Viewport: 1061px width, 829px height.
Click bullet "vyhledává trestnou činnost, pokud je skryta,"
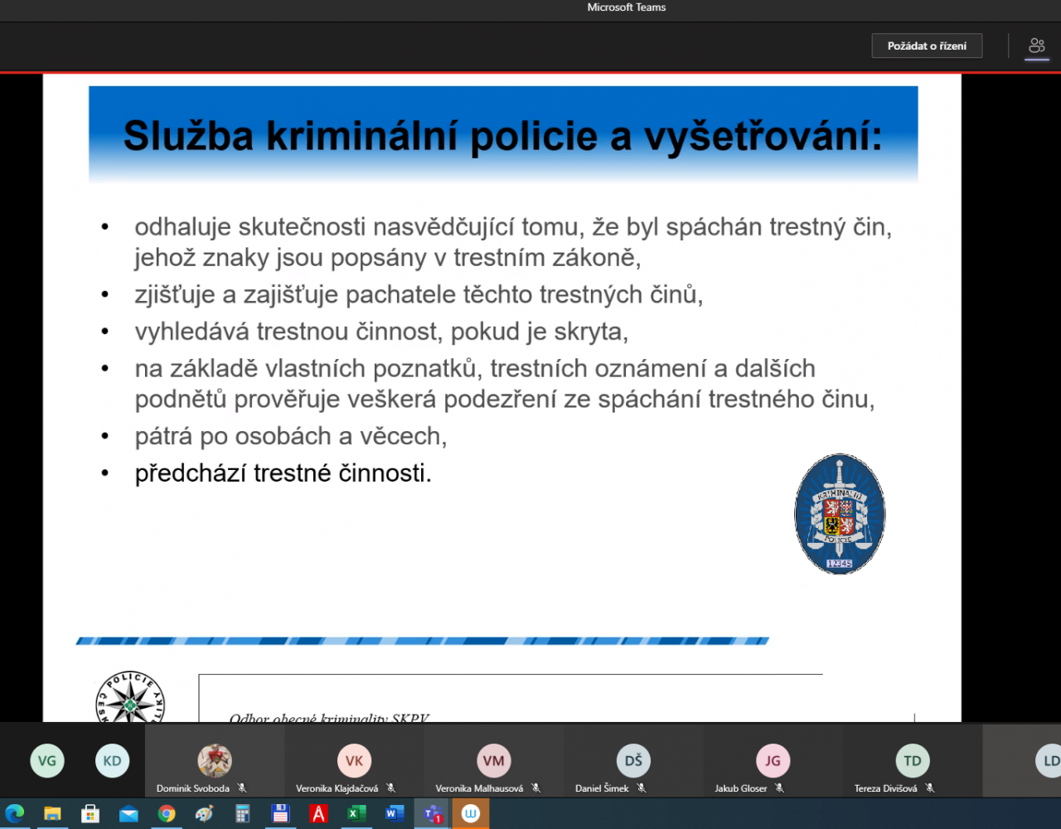click(381, 332)
